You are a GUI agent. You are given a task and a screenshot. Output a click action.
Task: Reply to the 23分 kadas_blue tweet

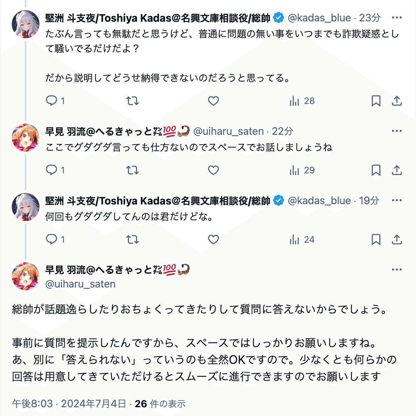51,101
